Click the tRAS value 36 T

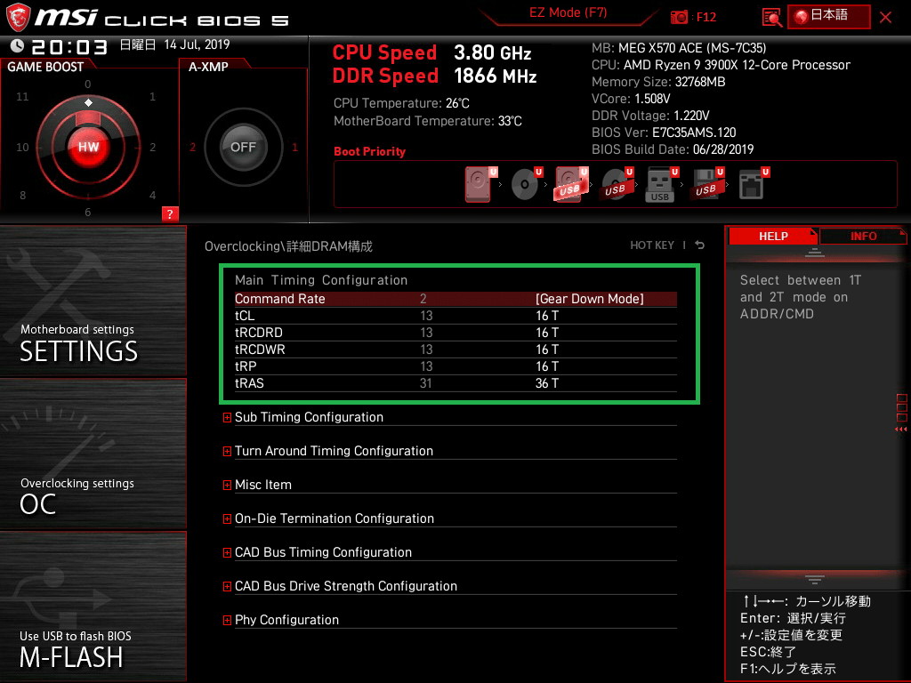(547, 382)
